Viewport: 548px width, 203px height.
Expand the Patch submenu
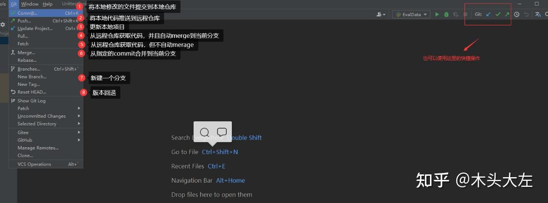pos(46,108)
